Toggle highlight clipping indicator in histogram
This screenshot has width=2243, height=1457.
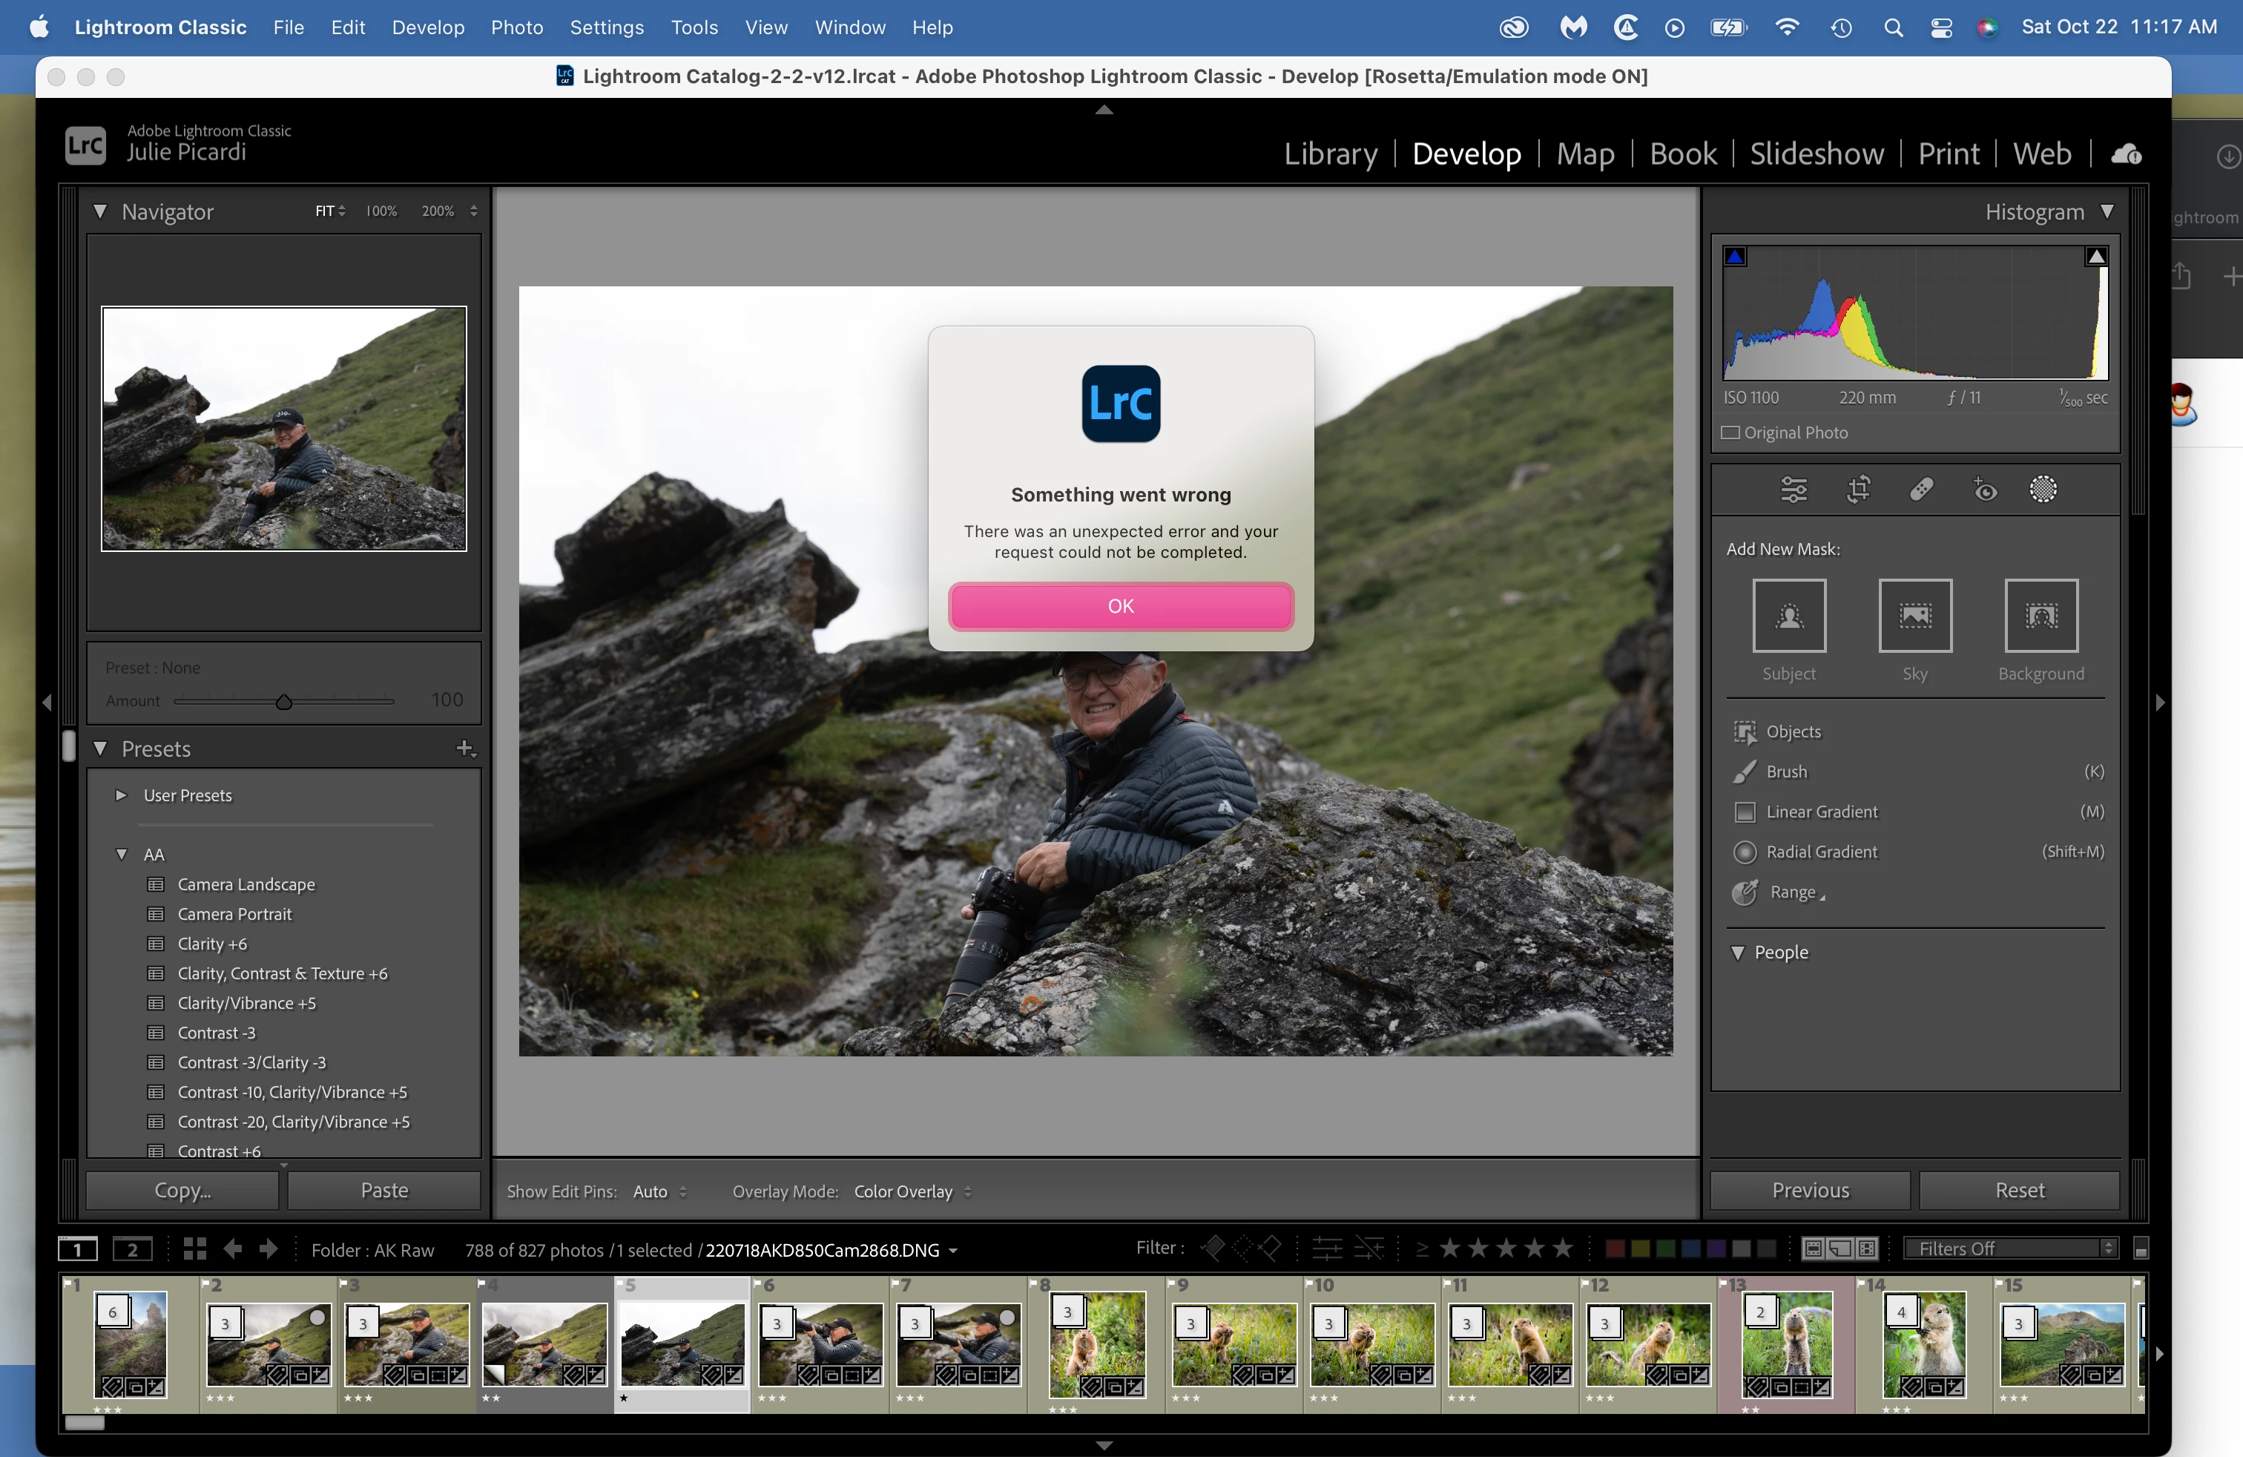coord(2095,257)
